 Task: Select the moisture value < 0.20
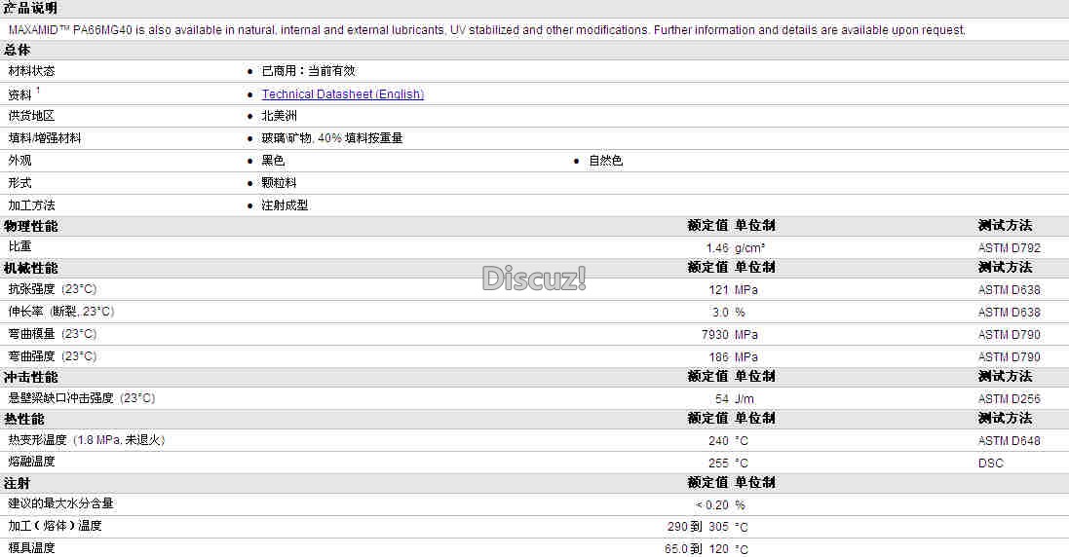711,505
